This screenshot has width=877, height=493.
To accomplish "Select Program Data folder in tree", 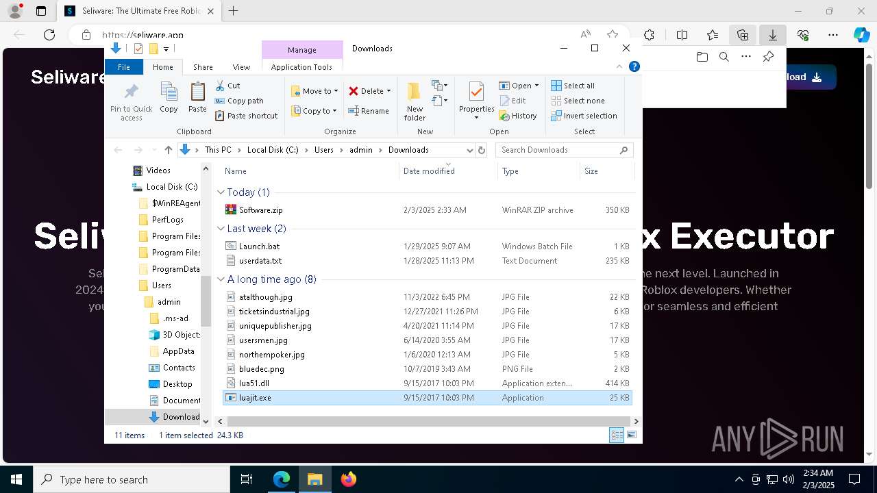I will click(175, 269).
